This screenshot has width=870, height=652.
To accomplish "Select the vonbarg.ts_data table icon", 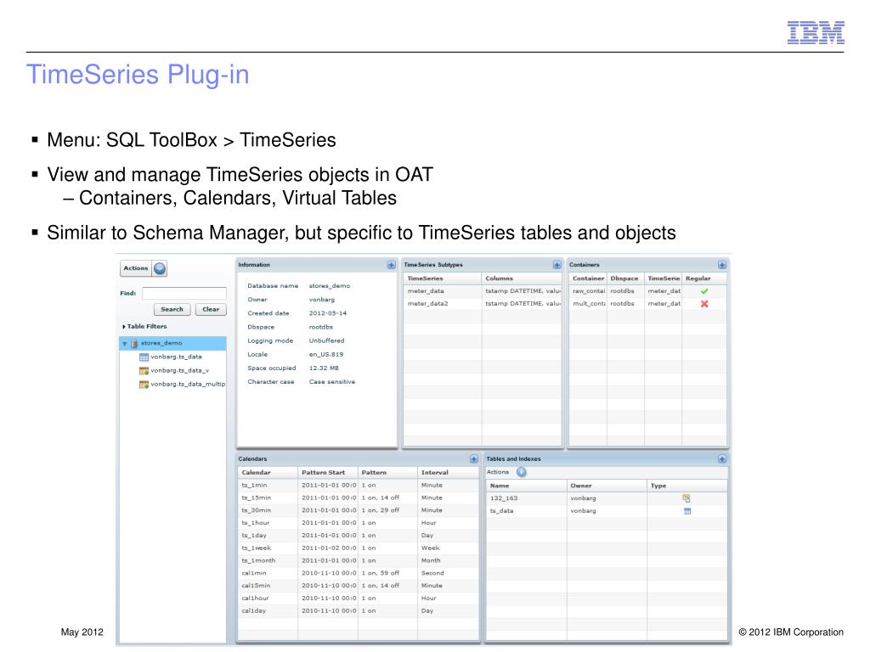I will point(144,357).
